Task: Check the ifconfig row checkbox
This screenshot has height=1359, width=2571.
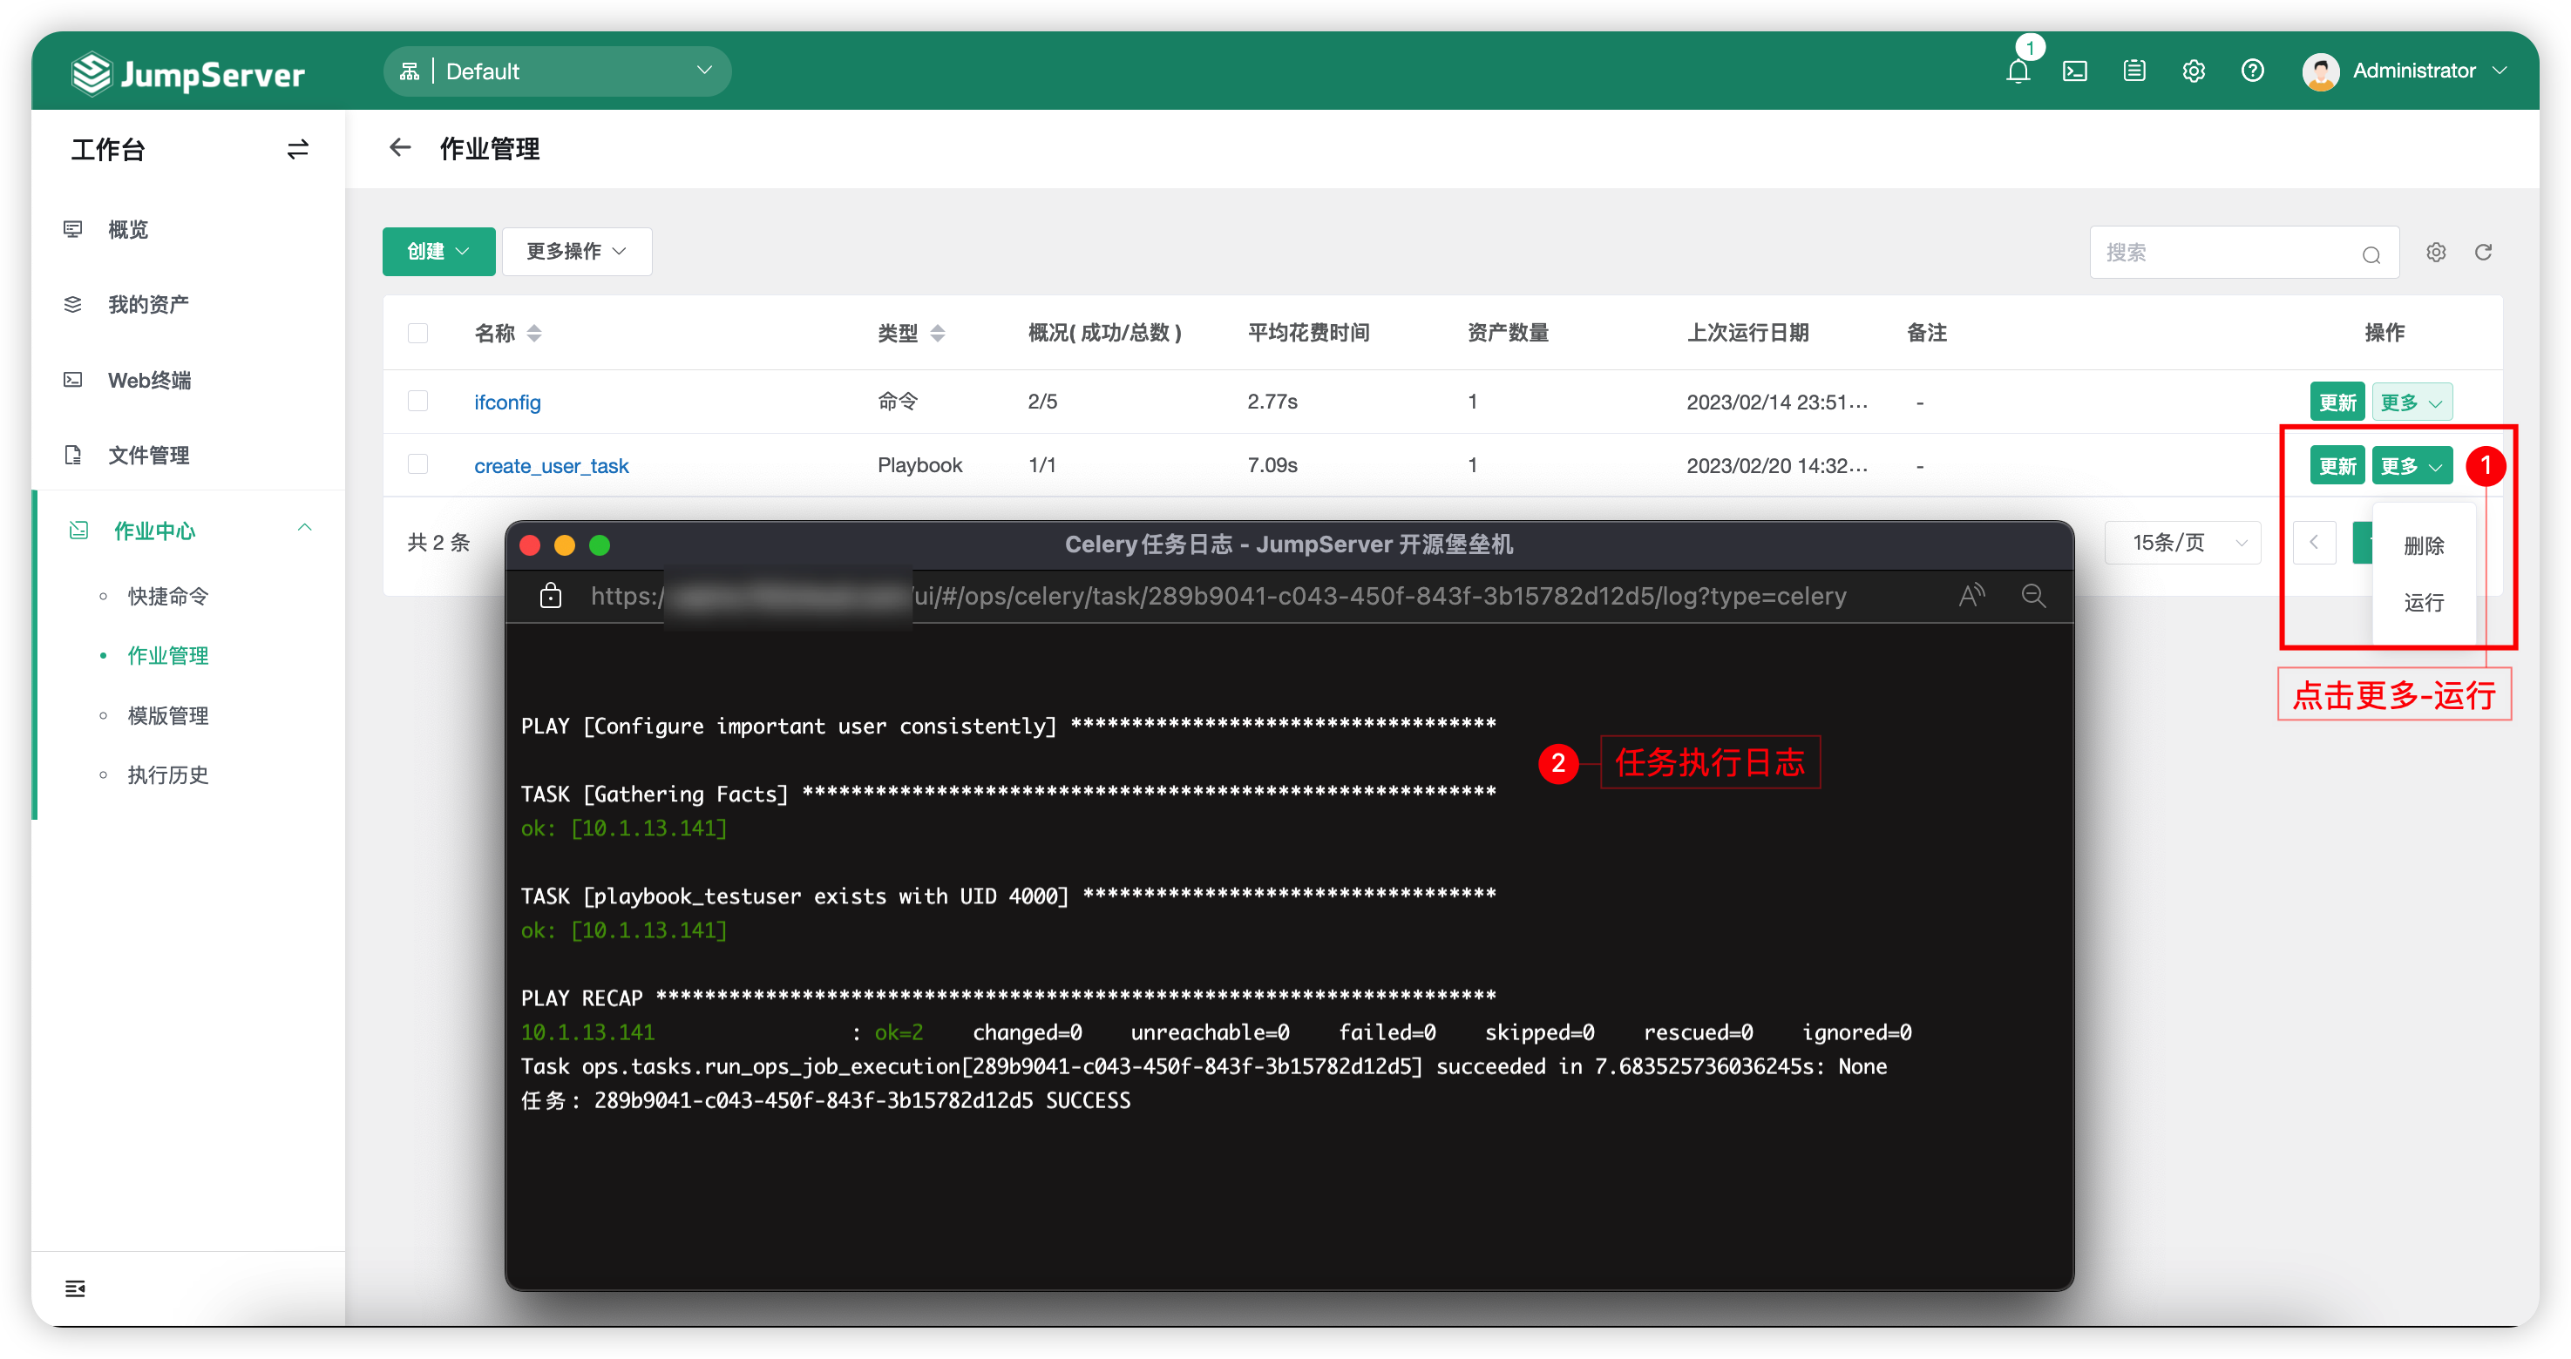Action: [x=418, y=401]
